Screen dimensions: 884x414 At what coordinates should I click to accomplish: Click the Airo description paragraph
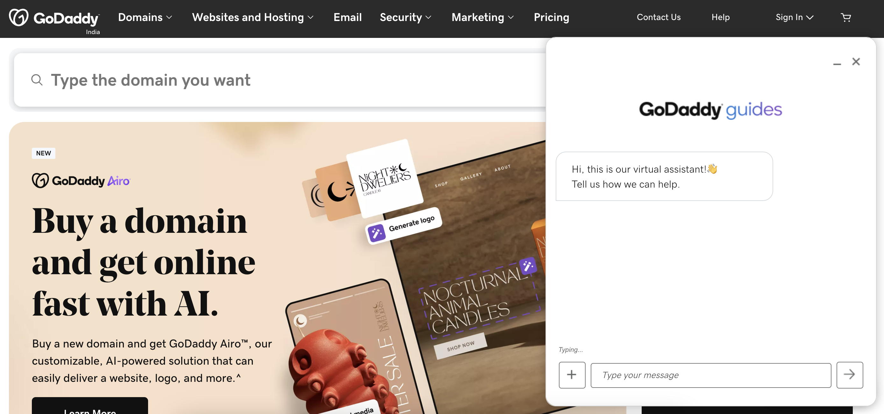point(152,361)
